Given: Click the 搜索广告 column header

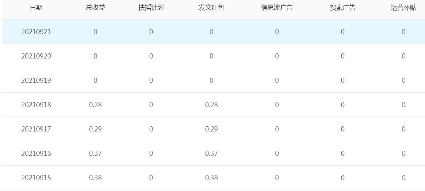Looking at the screenshot, I should point(343,8).
